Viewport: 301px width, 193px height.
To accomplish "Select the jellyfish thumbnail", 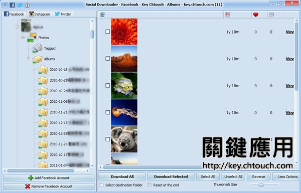I will click(x=124, y=112).
